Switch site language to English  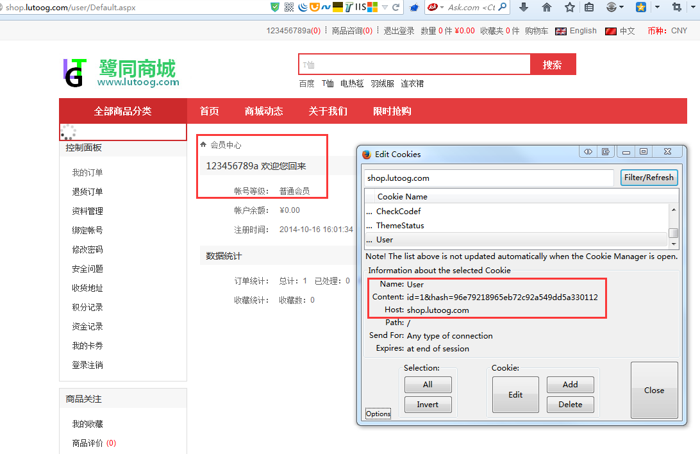click(583, 31)
